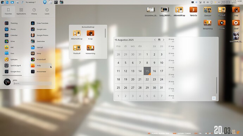243x136 pixels.
Task: Open the Tah & Co desktop folder
Action: tap(193, 12)
